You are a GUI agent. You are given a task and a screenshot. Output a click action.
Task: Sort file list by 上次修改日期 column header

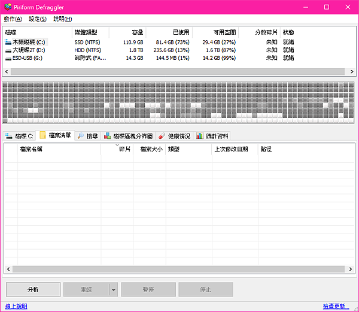(x=235, y=149)
